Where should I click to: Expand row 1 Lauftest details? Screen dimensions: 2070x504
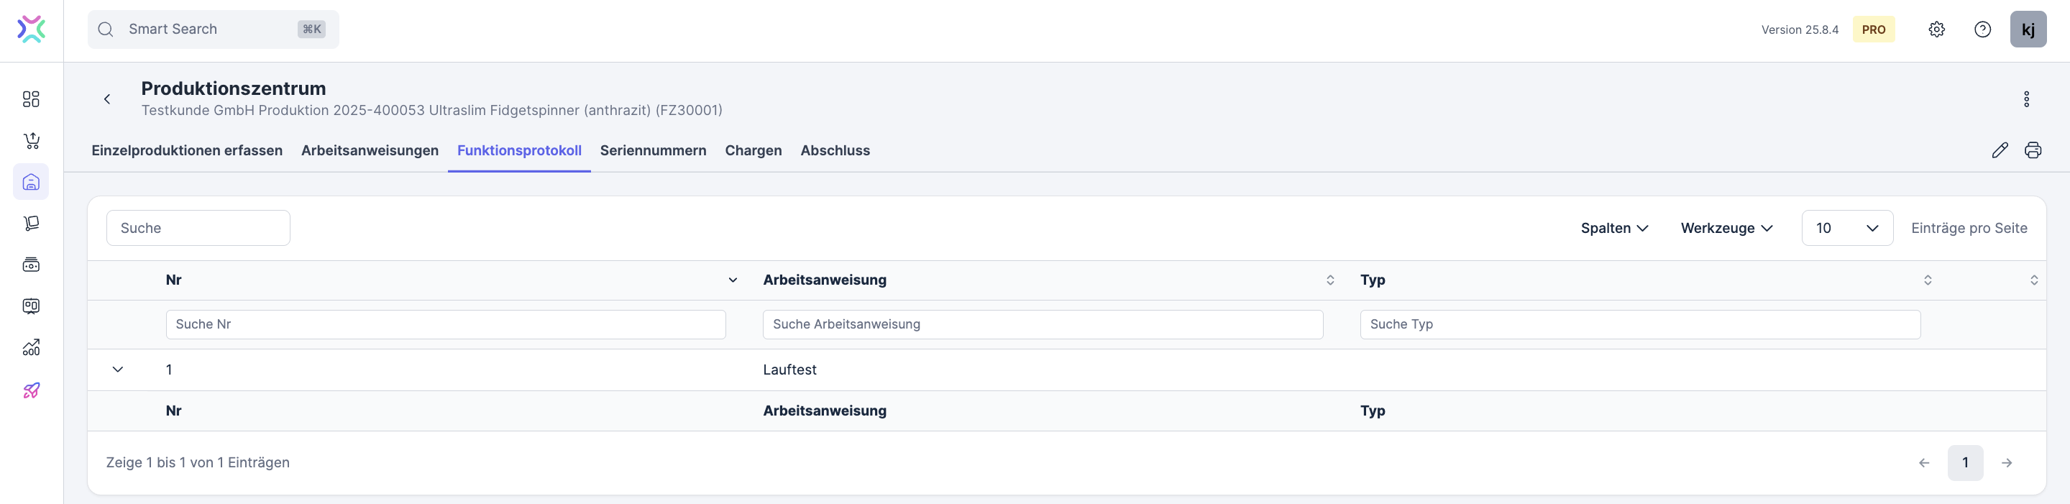(x=118, y=370)
